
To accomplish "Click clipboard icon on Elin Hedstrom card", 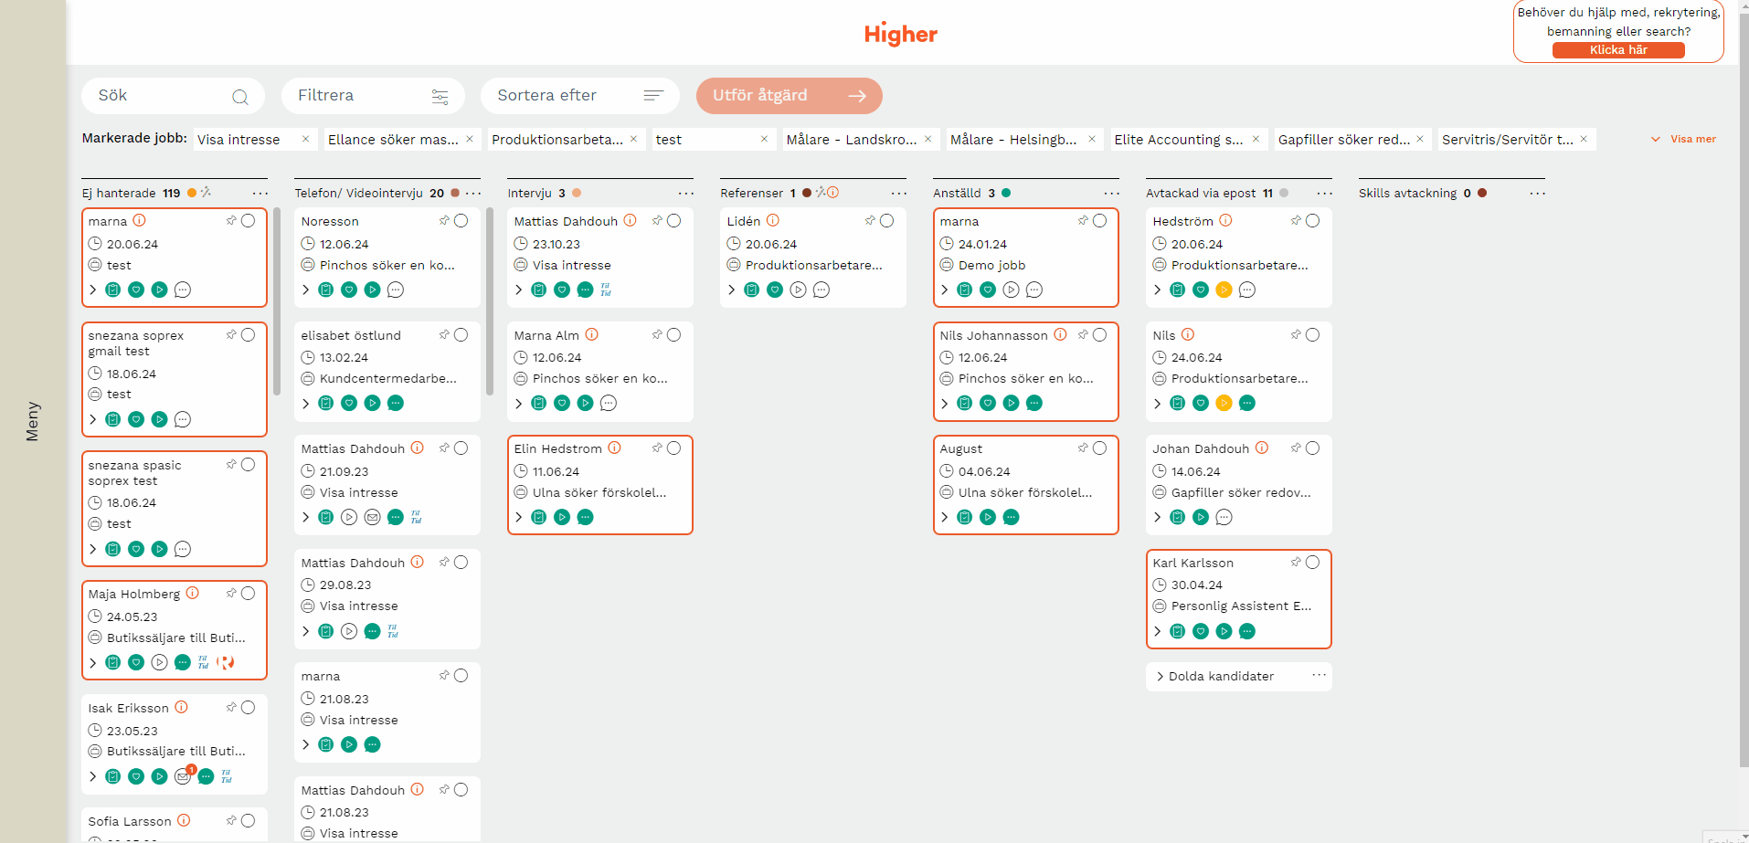I will coord(539,518).
